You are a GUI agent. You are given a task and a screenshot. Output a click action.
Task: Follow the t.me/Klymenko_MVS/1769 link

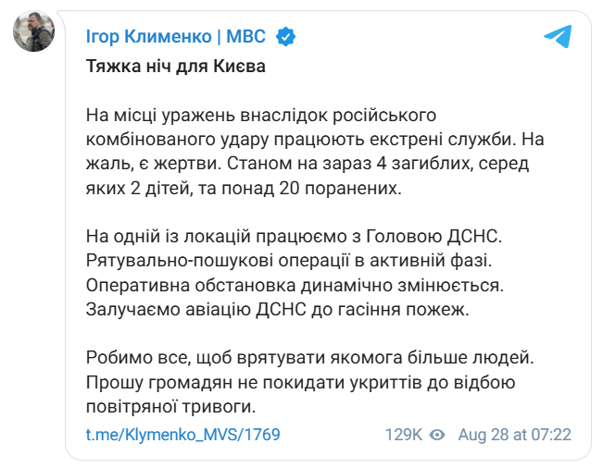pos(182,434)
